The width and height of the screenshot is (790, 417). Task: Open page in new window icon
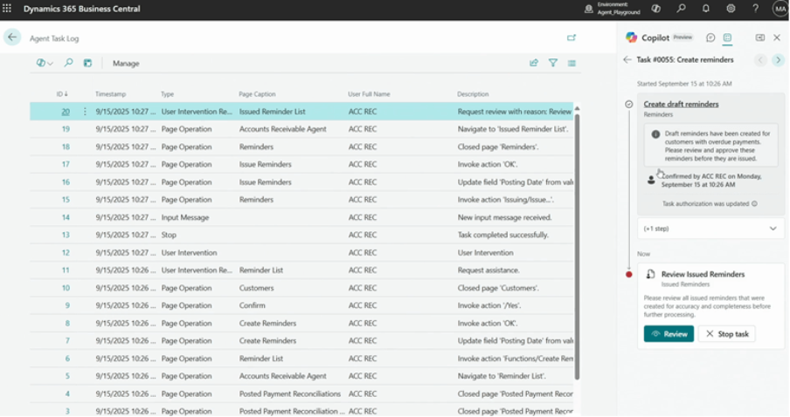click(572, 38)
